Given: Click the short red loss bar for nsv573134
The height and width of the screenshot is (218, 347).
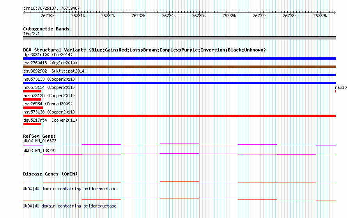Looking at the screenshot, I should 32,91.
